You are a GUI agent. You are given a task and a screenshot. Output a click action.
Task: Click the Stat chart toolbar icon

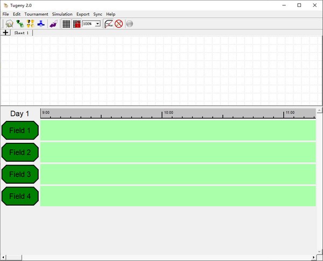pyautogui.click(x=109, y=24)
